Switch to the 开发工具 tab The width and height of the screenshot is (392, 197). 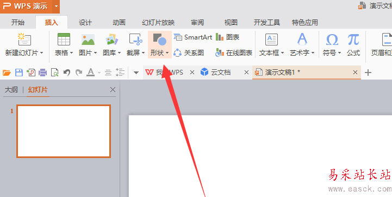tap(267, 22)
